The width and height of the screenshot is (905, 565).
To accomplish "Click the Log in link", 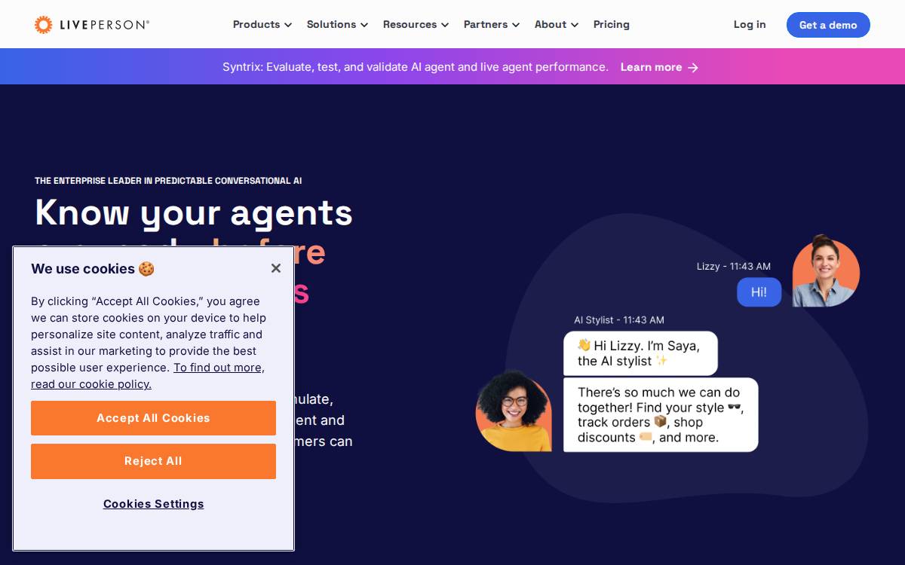I will tap(750, 24).
